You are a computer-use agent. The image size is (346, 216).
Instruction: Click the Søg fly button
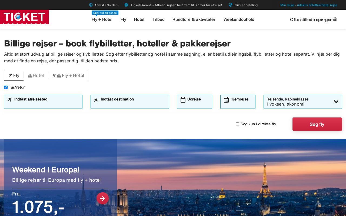click(317, 124)
